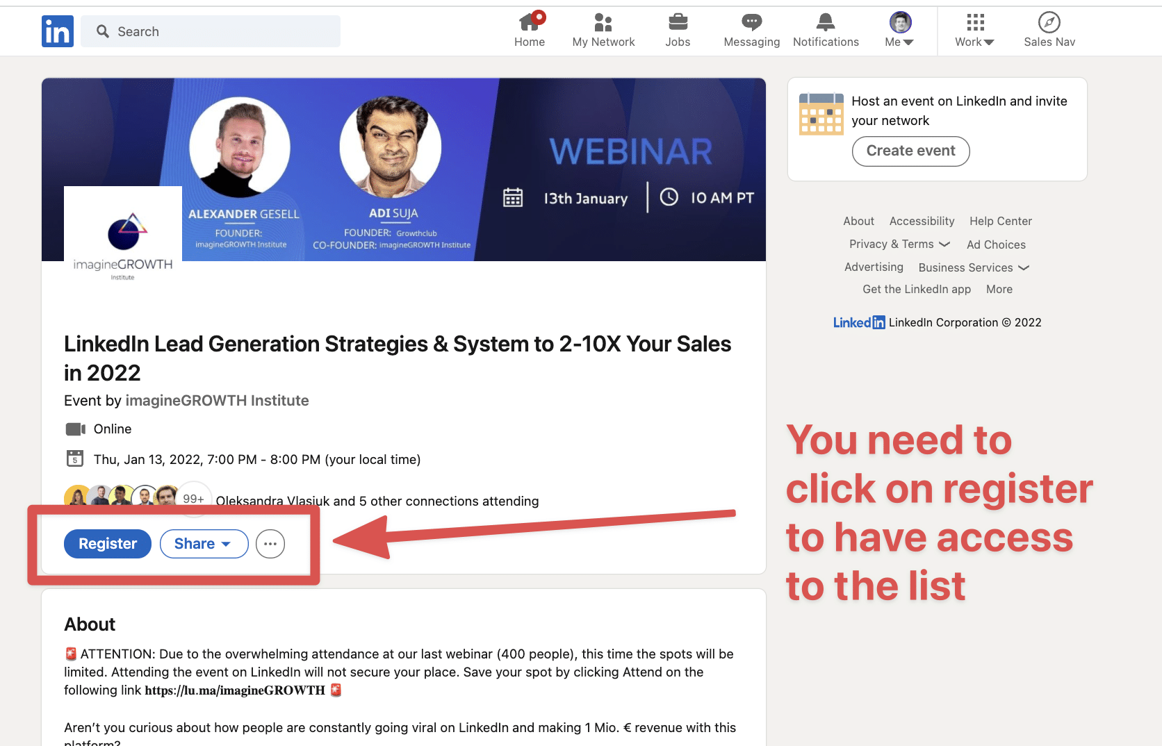This screenshot has height=746, width=1162.
Task: Click the About footer link
Action: 859,221
